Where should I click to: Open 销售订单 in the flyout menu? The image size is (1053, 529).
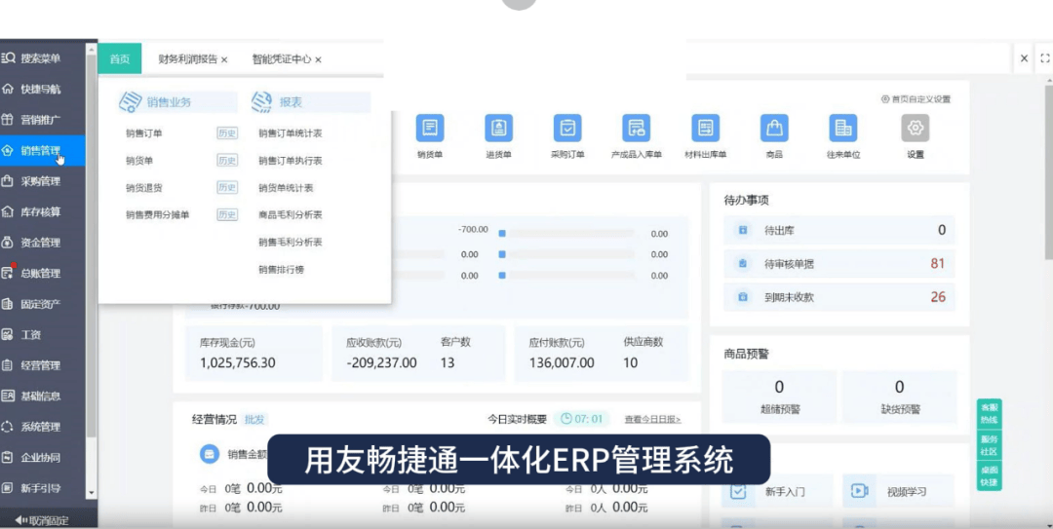tap(143, 132)
